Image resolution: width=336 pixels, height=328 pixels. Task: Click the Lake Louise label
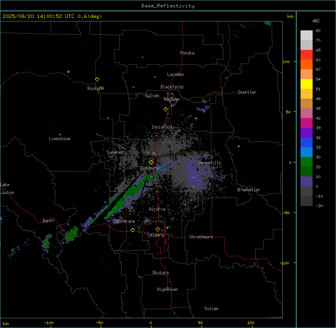[x=7, y=189]
